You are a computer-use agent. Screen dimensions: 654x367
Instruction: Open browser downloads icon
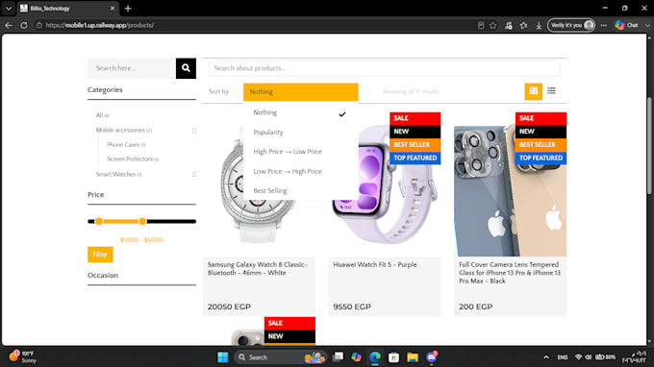pyautogui.click(x=539, y=25)
